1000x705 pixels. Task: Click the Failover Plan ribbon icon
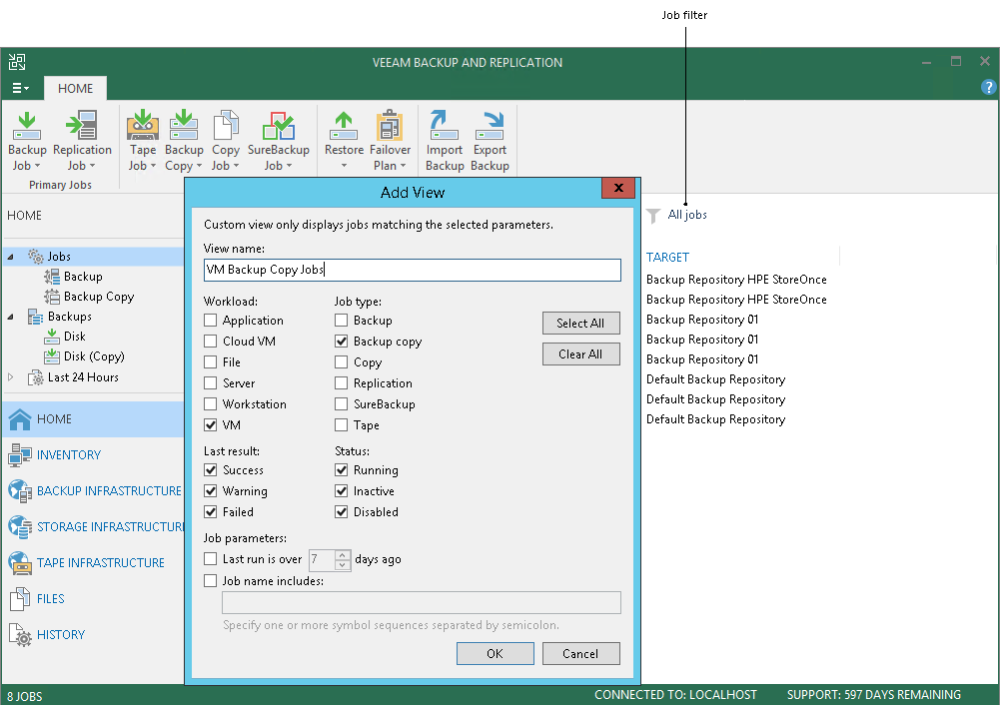tap(390, 125)
